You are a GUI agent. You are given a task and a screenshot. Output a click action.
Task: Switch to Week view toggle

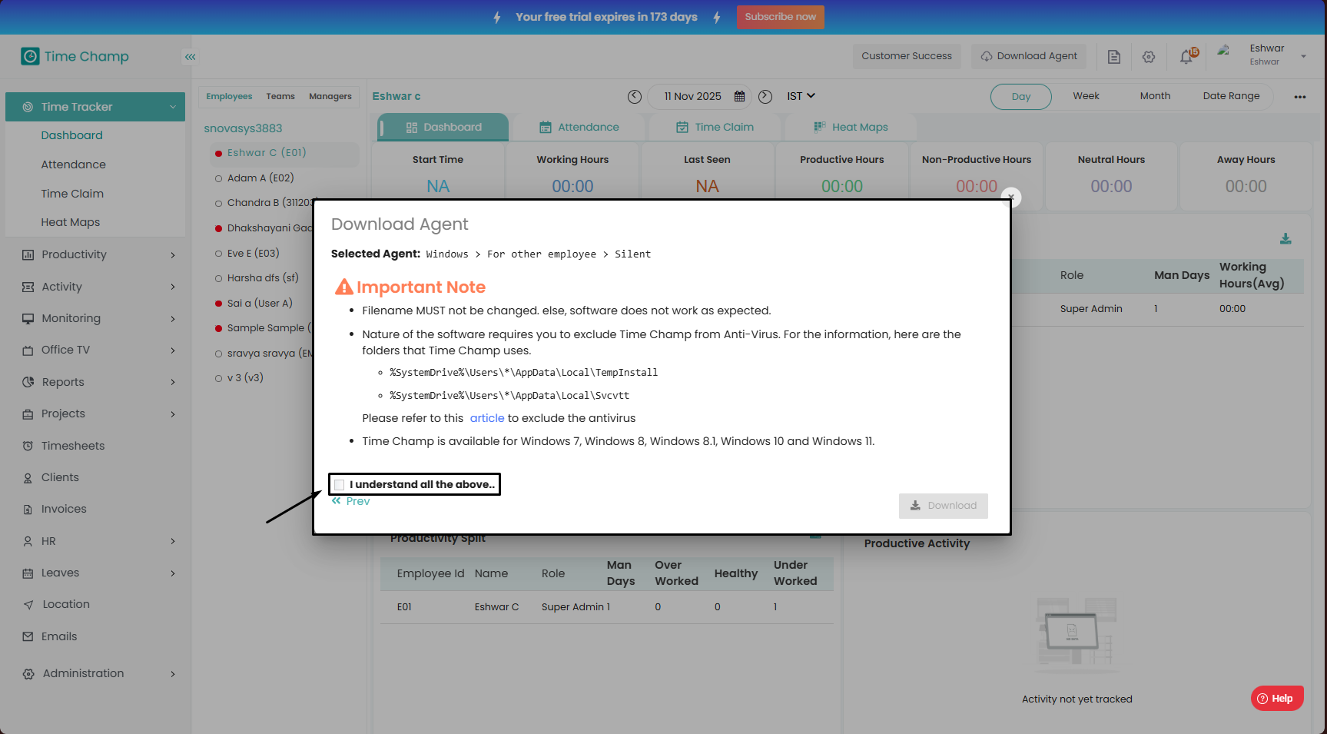1086,96
